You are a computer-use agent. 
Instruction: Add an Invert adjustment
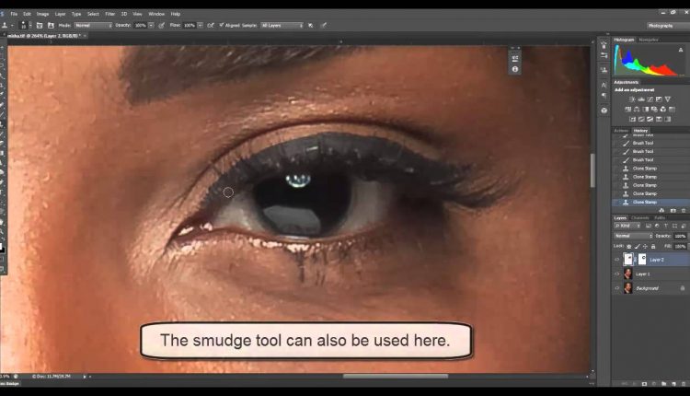(632, 120)
